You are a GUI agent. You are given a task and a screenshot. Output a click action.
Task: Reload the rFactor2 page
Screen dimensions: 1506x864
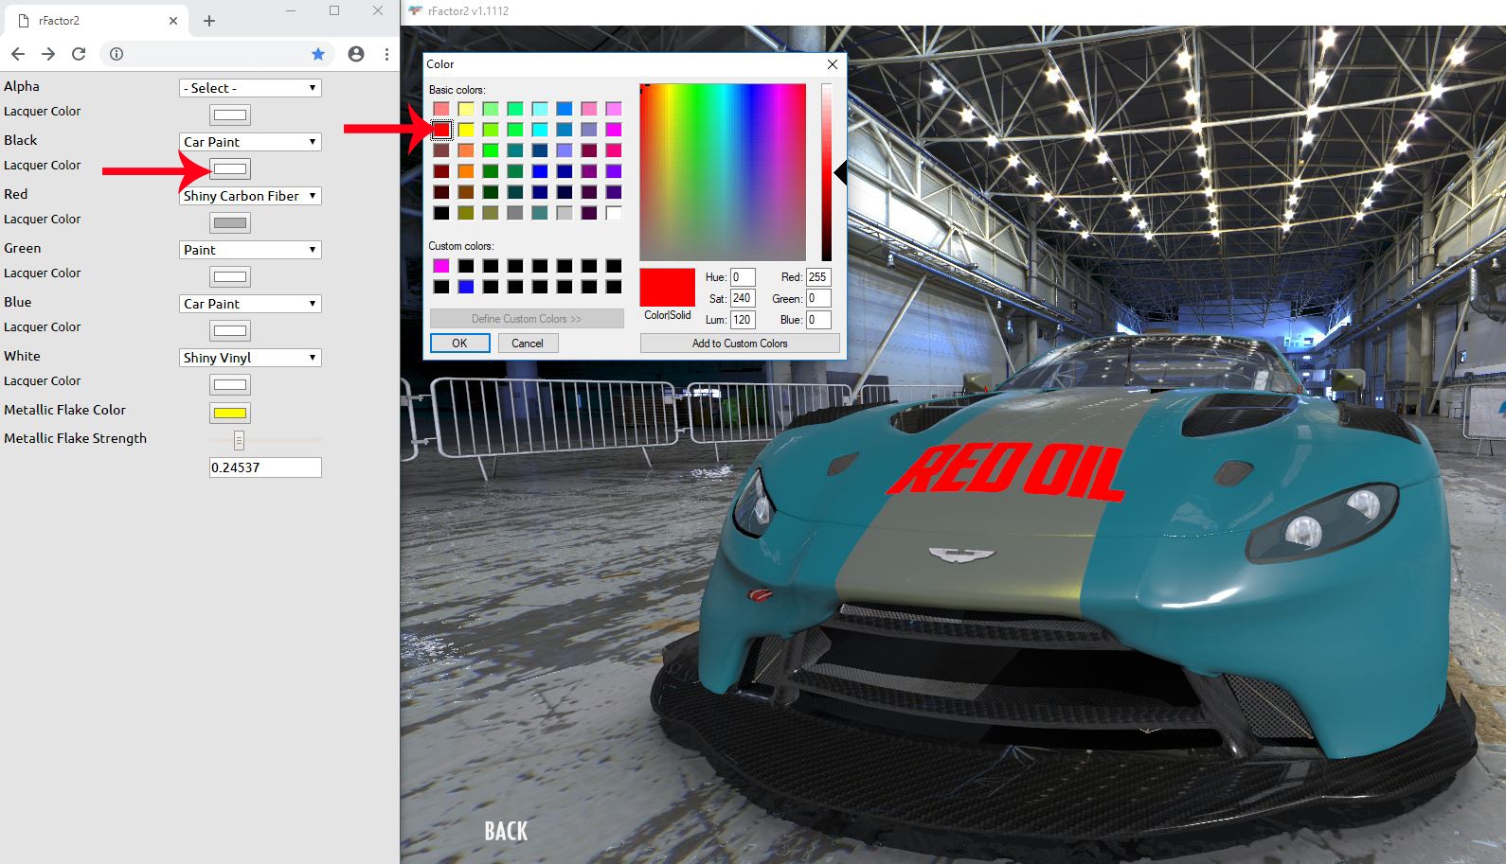tap(79, 54)
